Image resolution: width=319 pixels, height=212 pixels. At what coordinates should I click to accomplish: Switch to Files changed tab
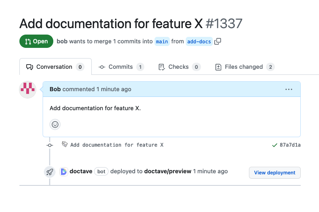(244, 67)
